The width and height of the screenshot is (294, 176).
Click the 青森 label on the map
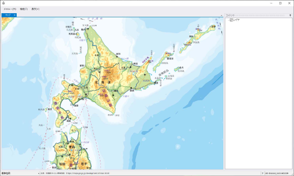pos(72,147)
